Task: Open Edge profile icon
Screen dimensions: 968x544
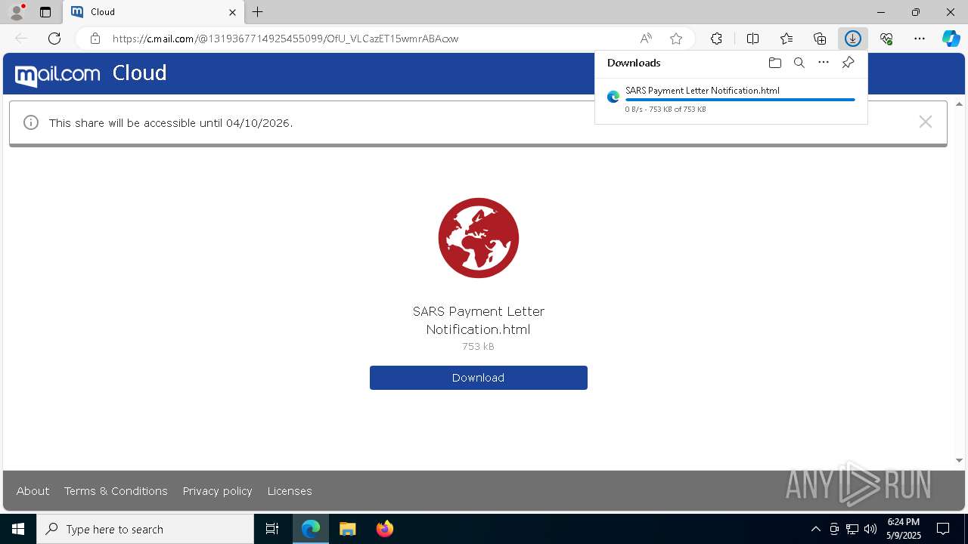Action: coord(16,12)
